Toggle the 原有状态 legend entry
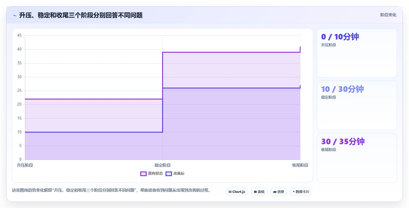This screenshot has width=409, height=208. 152,173
